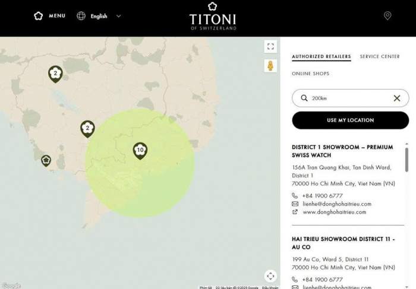Click the cluster marker showing 10
The image size is (416, 289).
pyautogui.click(x=140, y=151)
